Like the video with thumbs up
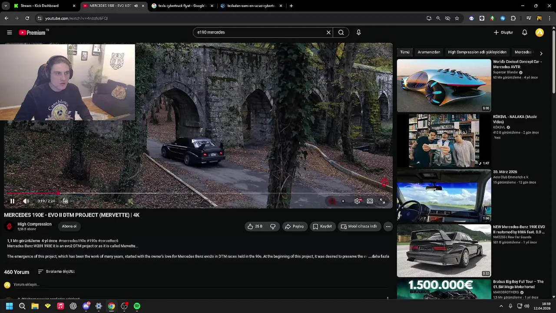The width and height of the screenshot is (556, 313). tap(255, 226)
